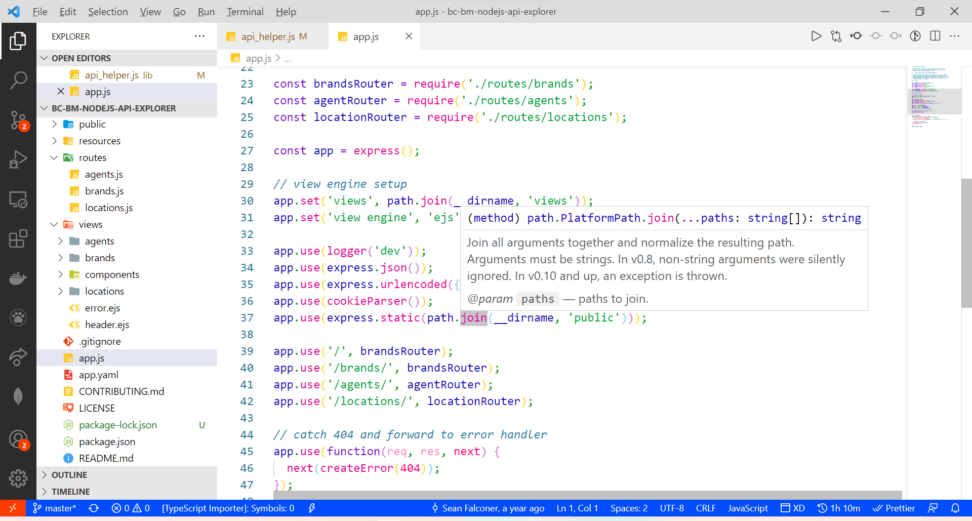Select the Run and Debug icon

coord(19,159)
